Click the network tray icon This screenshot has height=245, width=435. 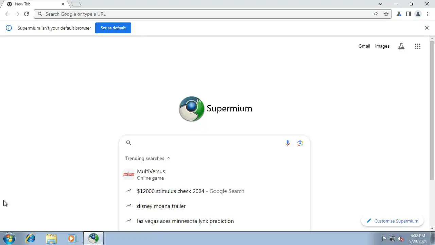tap(393, 239)
